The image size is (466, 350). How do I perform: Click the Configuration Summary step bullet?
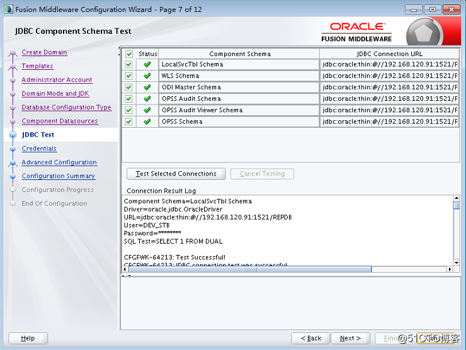13,176
